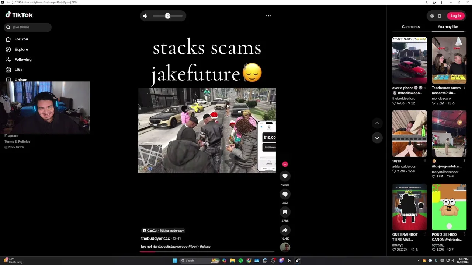Screen dimensions: 472x265
Task: Click the maryanitaescobar username
Action: tap(445, 172)
